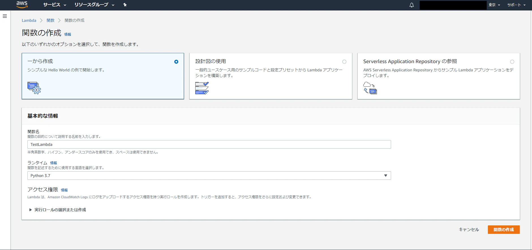Click the 設計図の使用 card title
532x250 pixels.
211,61
